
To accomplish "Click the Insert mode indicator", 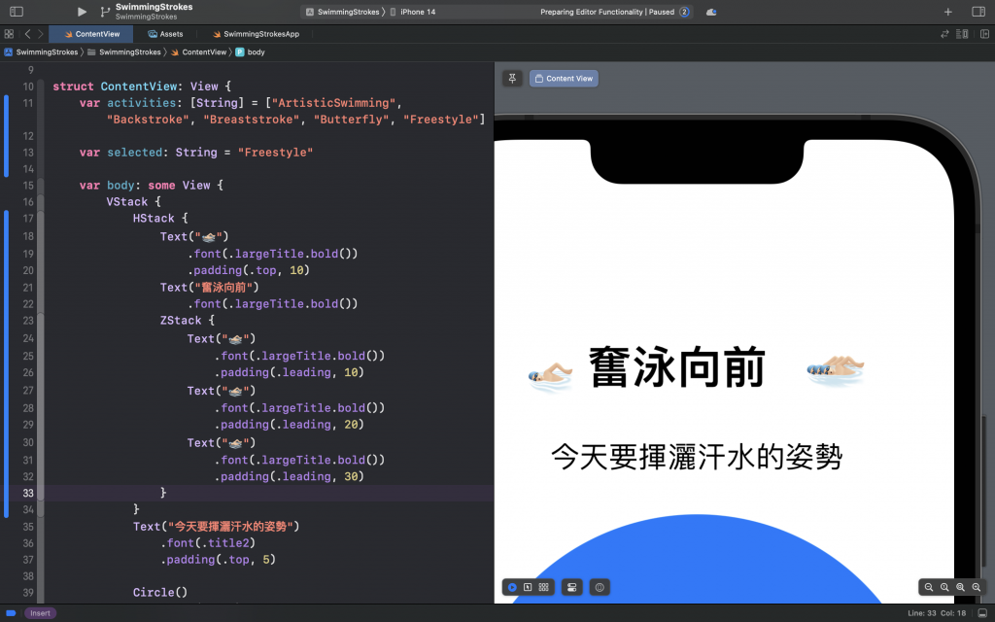I will click(x=40, y=613).
